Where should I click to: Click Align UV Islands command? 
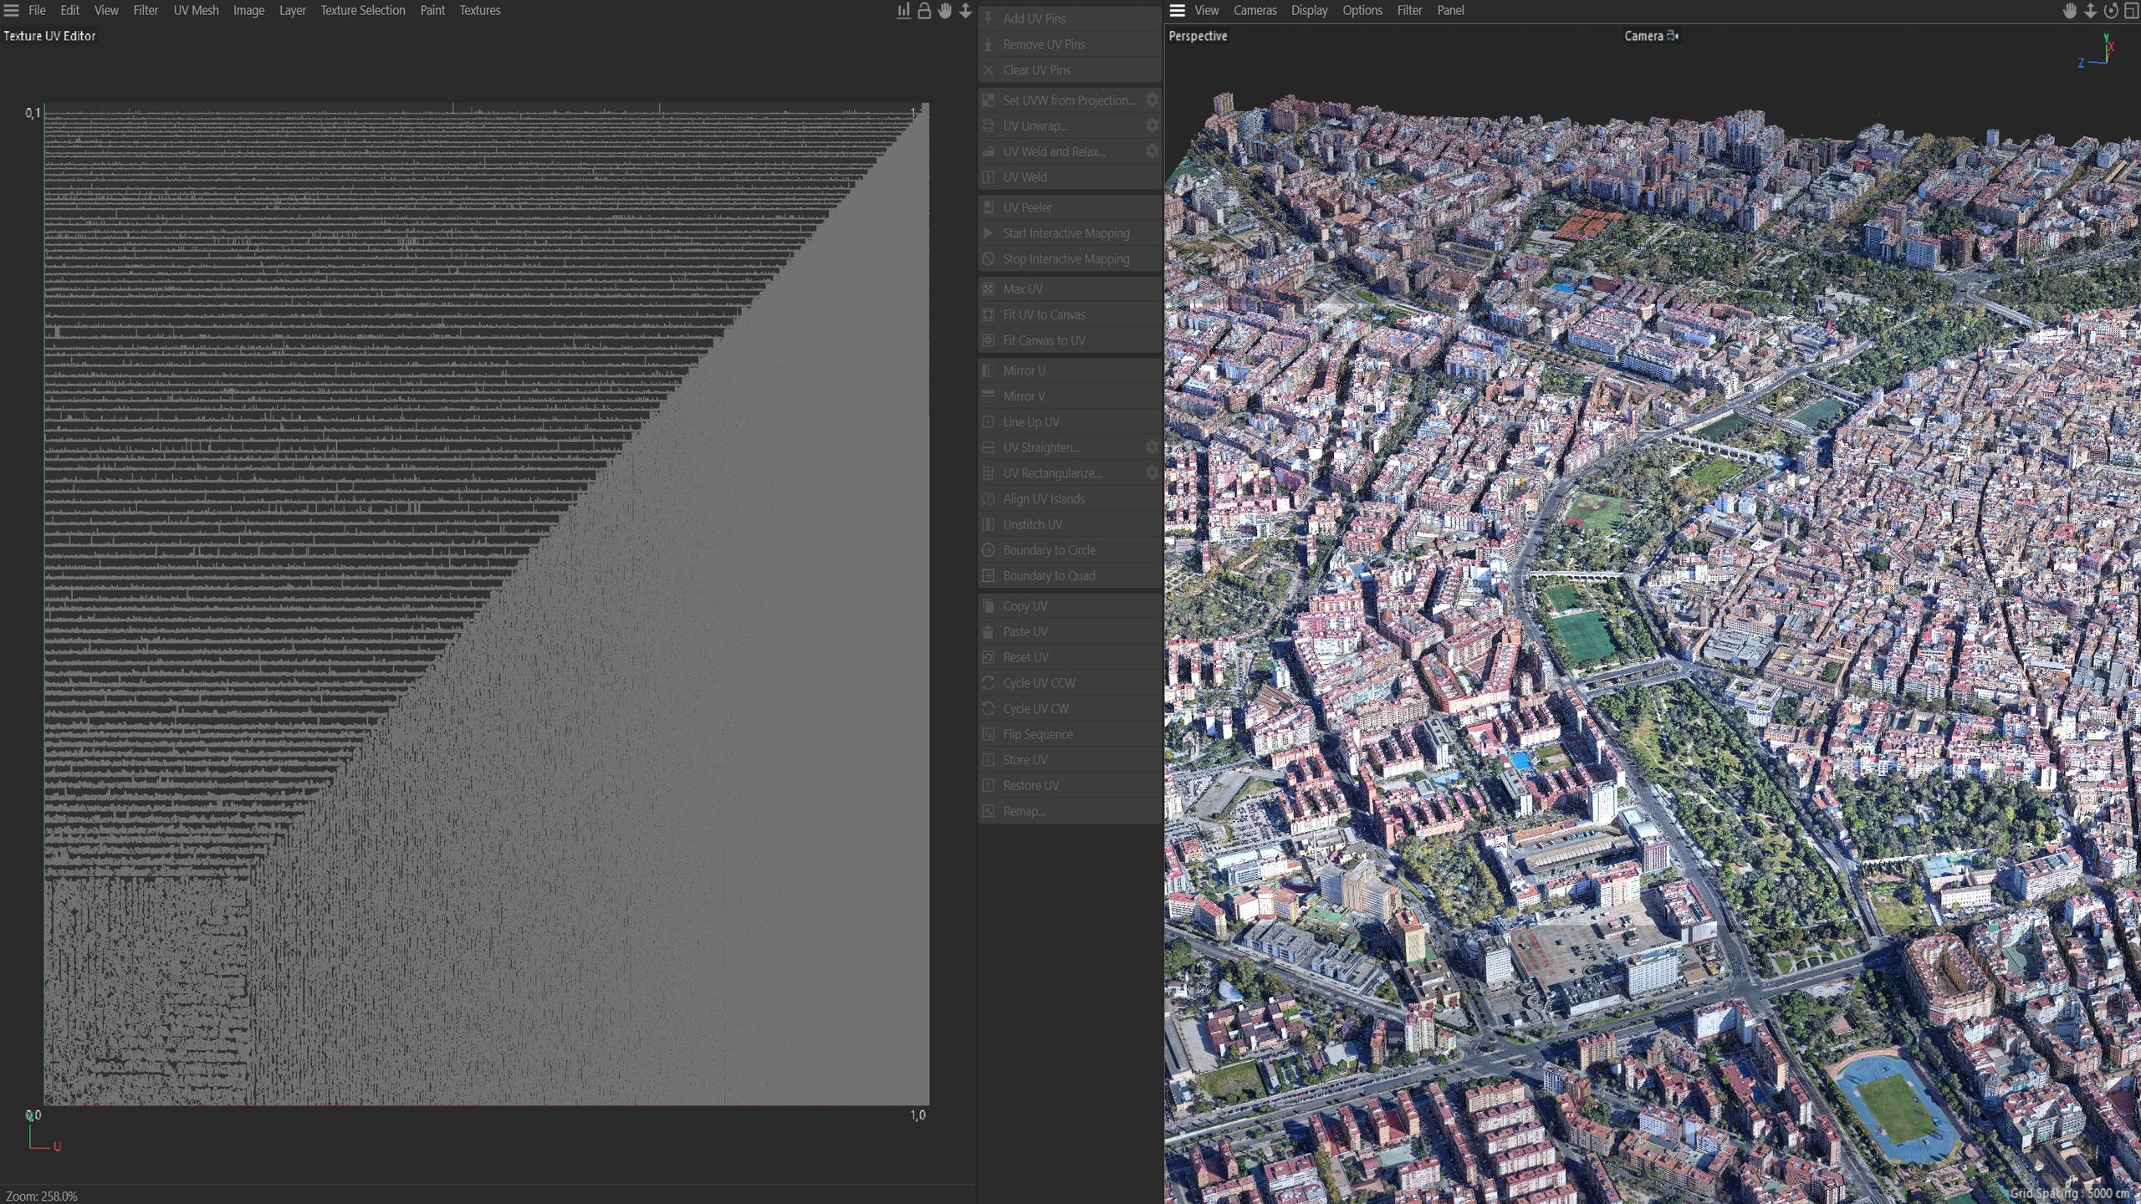pyautogui.click(x=1070, y=499)
